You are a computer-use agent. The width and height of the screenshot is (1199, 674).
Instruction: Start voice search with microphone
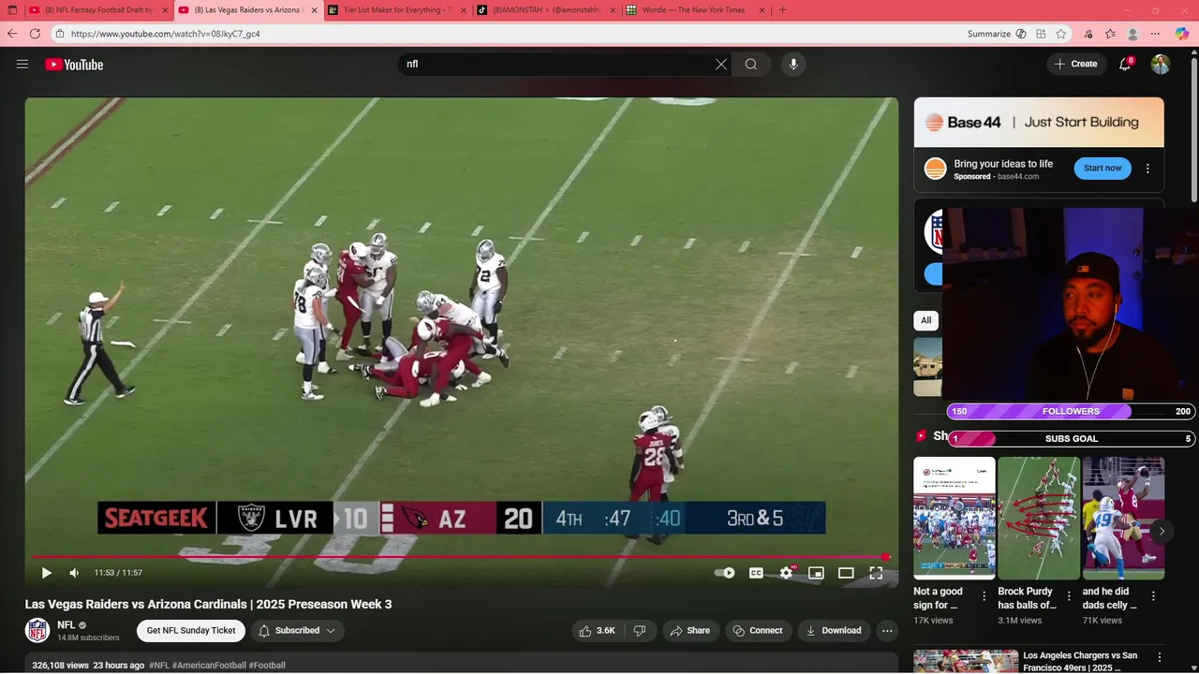point(793,64)
